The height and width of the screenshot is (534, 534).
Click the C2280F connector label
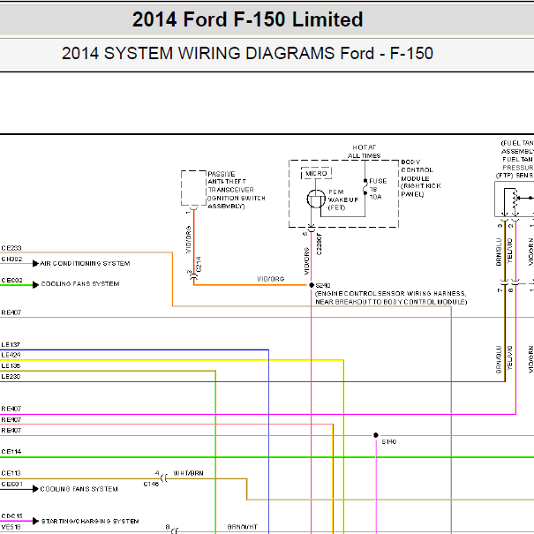320,244
